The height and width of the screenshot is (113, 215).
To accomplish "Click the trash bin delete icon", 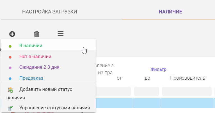I will [x=36, y=34].
